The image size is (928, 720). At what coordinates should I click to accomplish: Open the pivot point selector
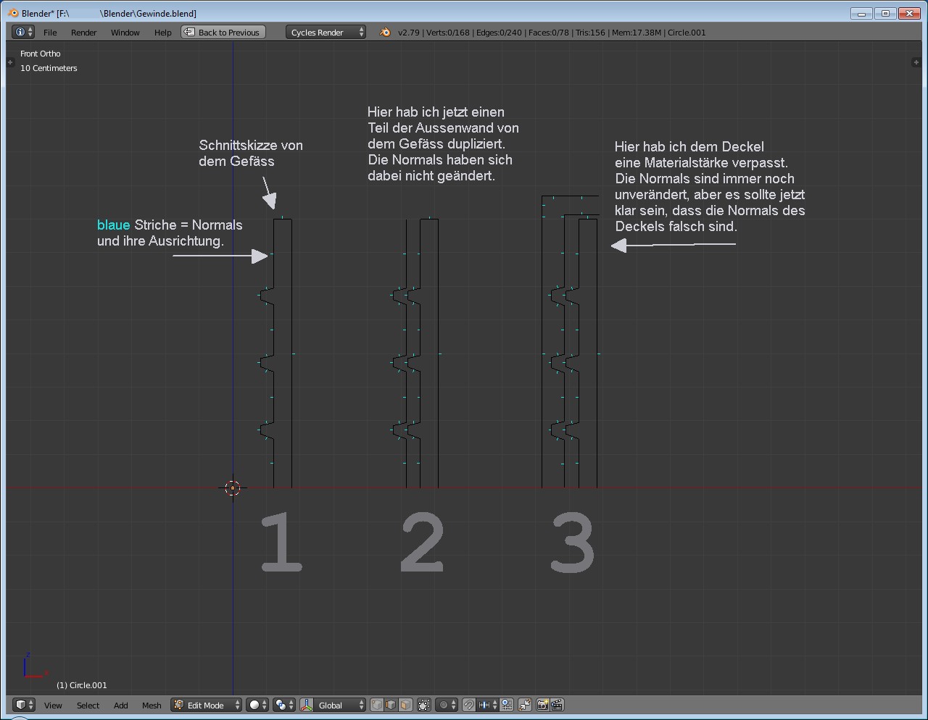283,705
